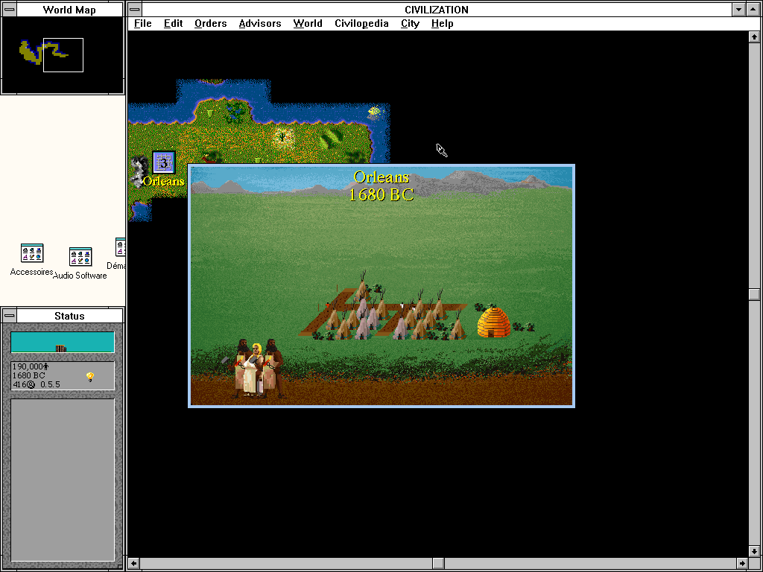
Task: Maximize the Civilization window
Action: [x=753, y=9]
